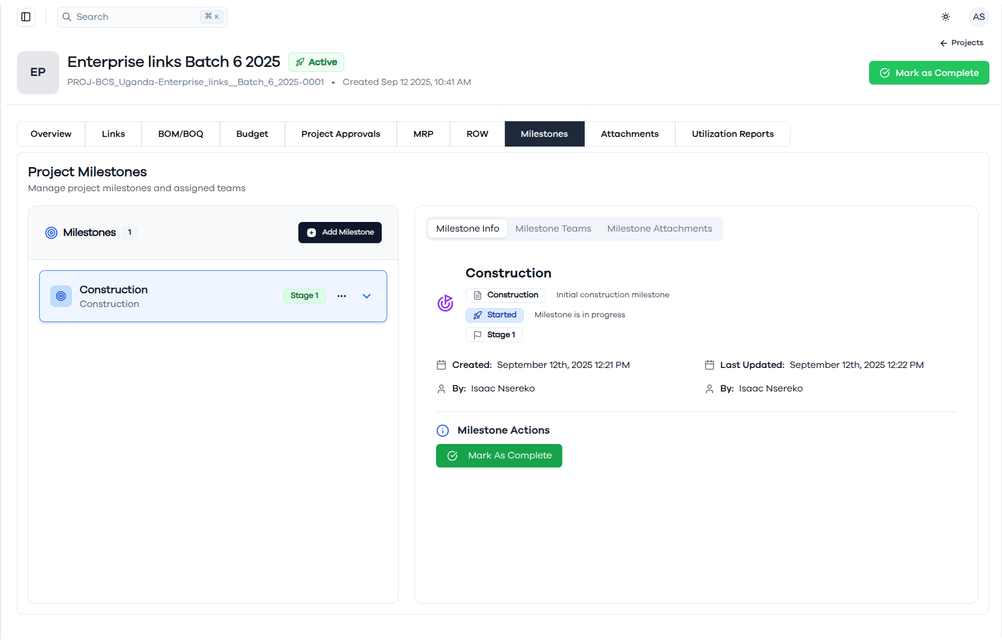1002x640 pixels.
Task: Go to the Project Approvals tab
Action: [x=341, y=134]
